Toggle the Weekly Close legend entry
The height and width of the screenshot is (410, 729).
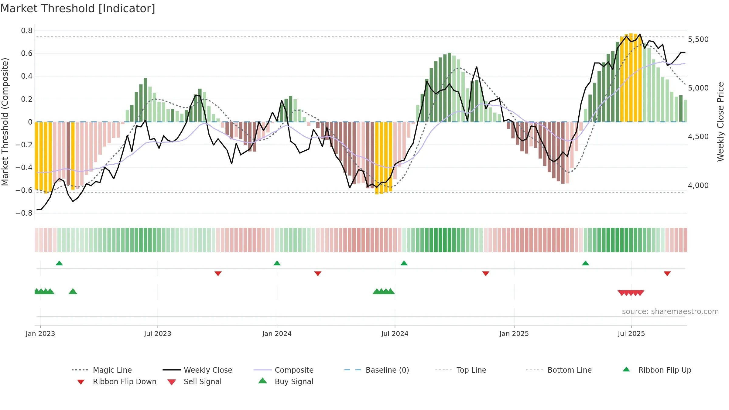[x=197, y=370]
